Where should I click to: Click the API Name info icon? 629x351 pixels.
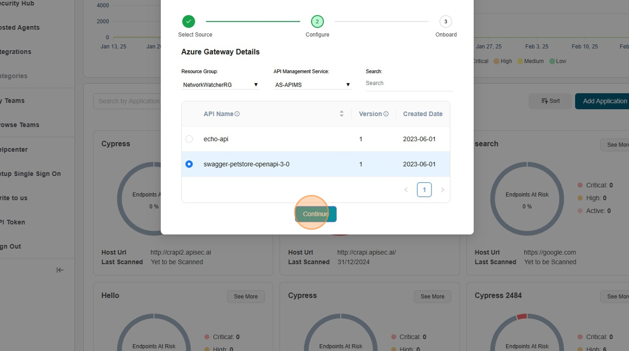pos(237,114)
